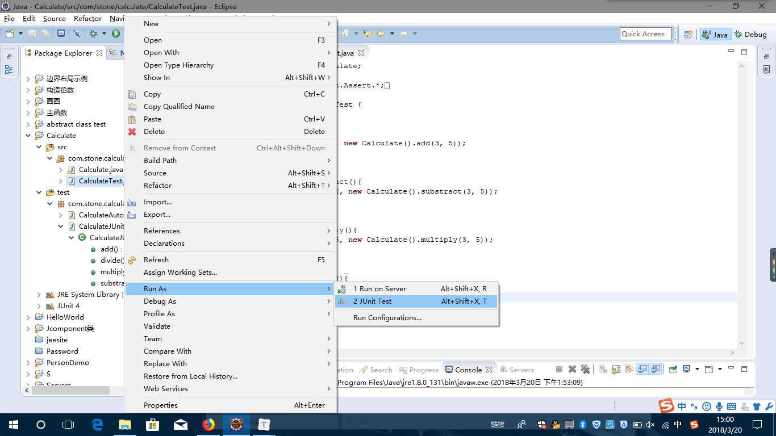Expand the JRE System Library node

tap(39, 295)
